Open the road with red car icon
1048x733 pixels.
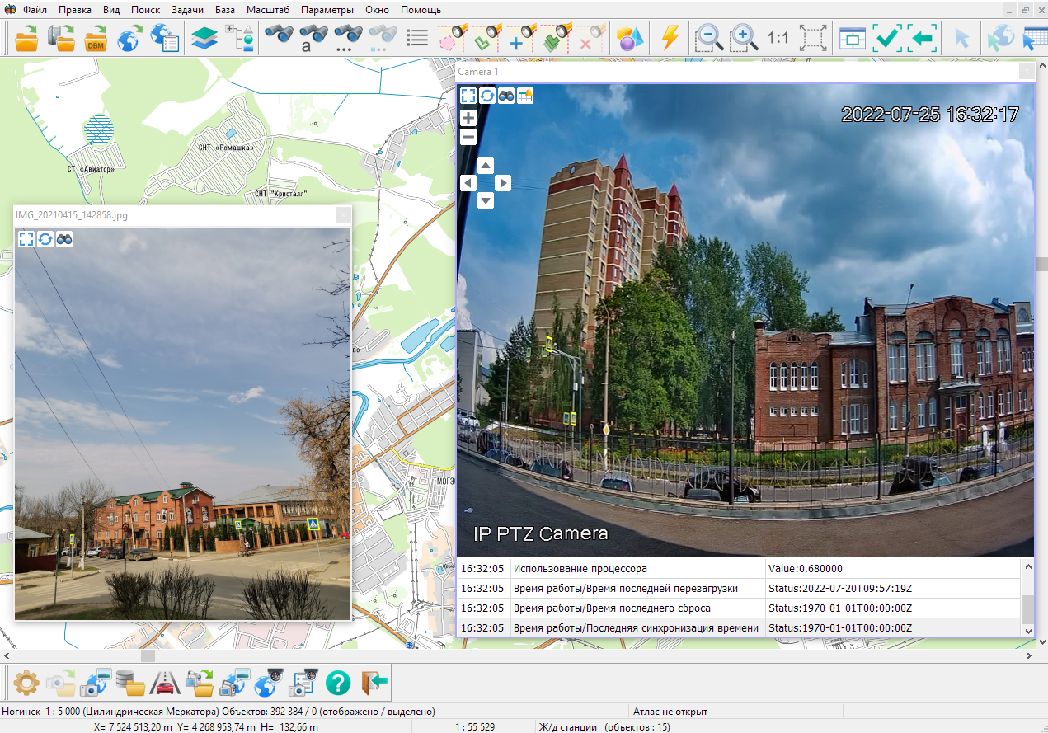pyautogui.click(x=164, y=683)
